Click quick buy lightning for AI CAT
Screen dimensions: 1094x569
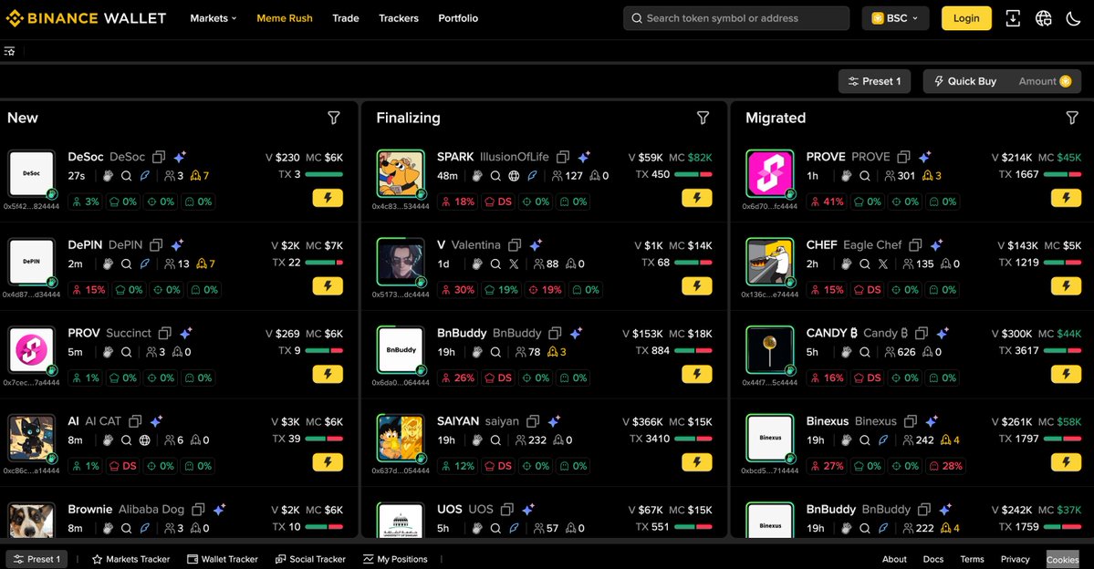tap(328, 462)
